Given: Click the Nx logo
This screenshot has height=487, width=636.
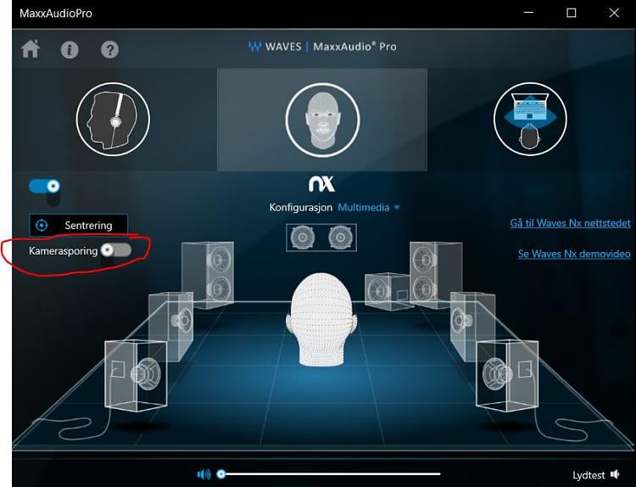Looking at the screenshot, I should [x=321, y=184].
